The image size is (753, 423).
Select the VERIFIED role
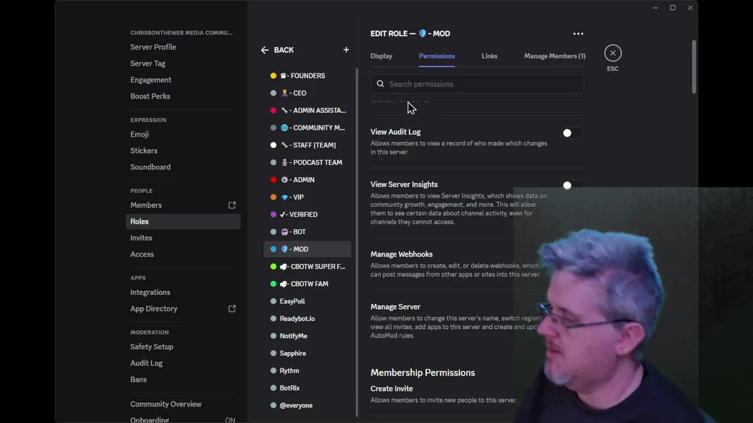(x=307, y=214)
